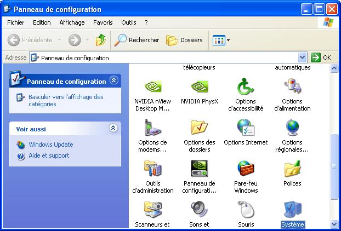The height and width of the screenshot is (231, 341).
Task: Open the Fichier menu
Action: point(16,22)
